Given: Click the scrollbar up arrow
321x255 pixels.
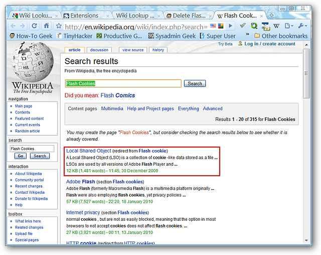Looking at the screenshot, I should tap(306, 45).
